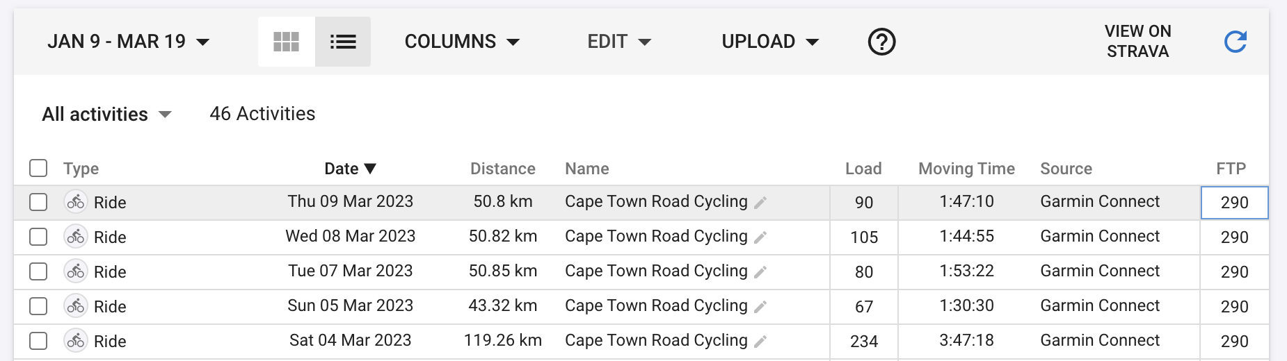Image resolution: width=1287 pixels, height=361 pixels.
Task: Expand the All activities filter dropdown
Action: pos(106,114)
